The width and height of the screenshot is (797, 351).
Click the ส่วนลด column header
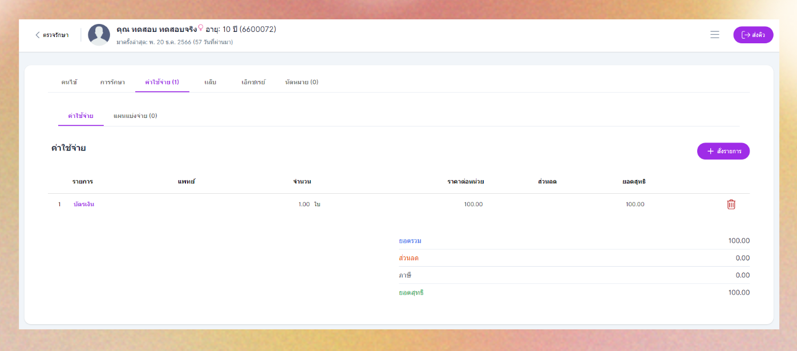(x=547, y=181)
